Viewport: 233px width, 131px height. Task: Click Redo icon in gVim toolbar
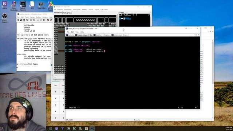pos(34,20)
